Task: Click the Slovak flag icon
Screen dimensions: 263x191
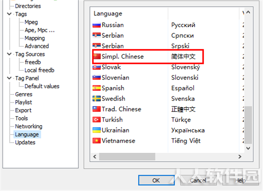Action: coord(96,67)
